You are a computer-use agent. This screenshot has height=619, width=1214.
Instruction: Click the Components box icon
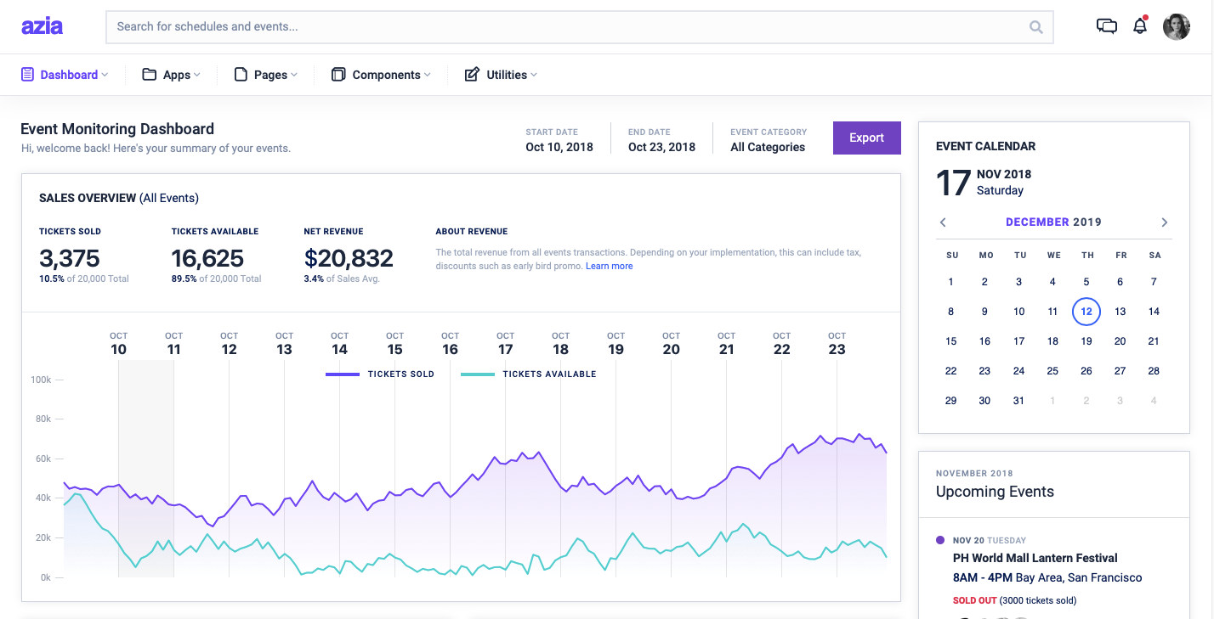pyautogui.click(x=338, y=75)
